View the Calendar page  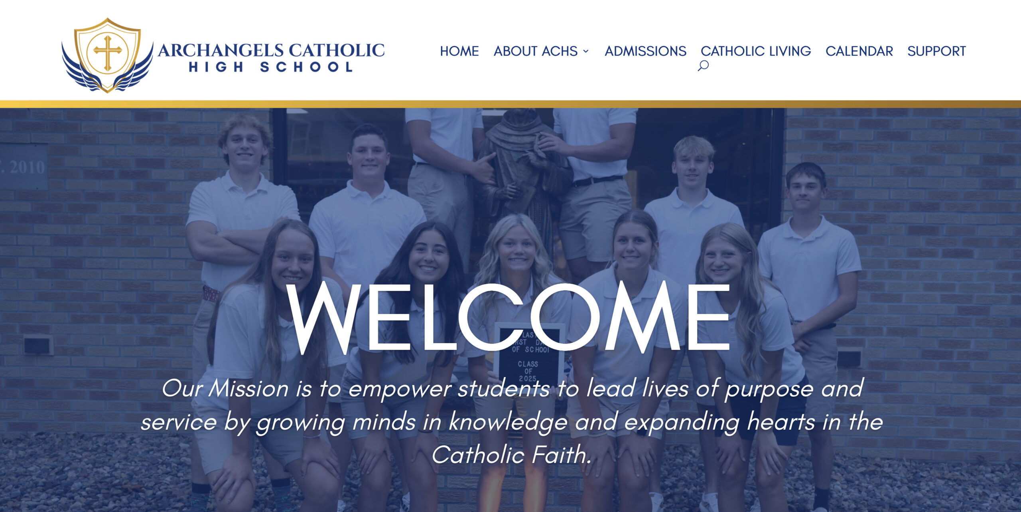pyautogui.click(x=859, y=51)
